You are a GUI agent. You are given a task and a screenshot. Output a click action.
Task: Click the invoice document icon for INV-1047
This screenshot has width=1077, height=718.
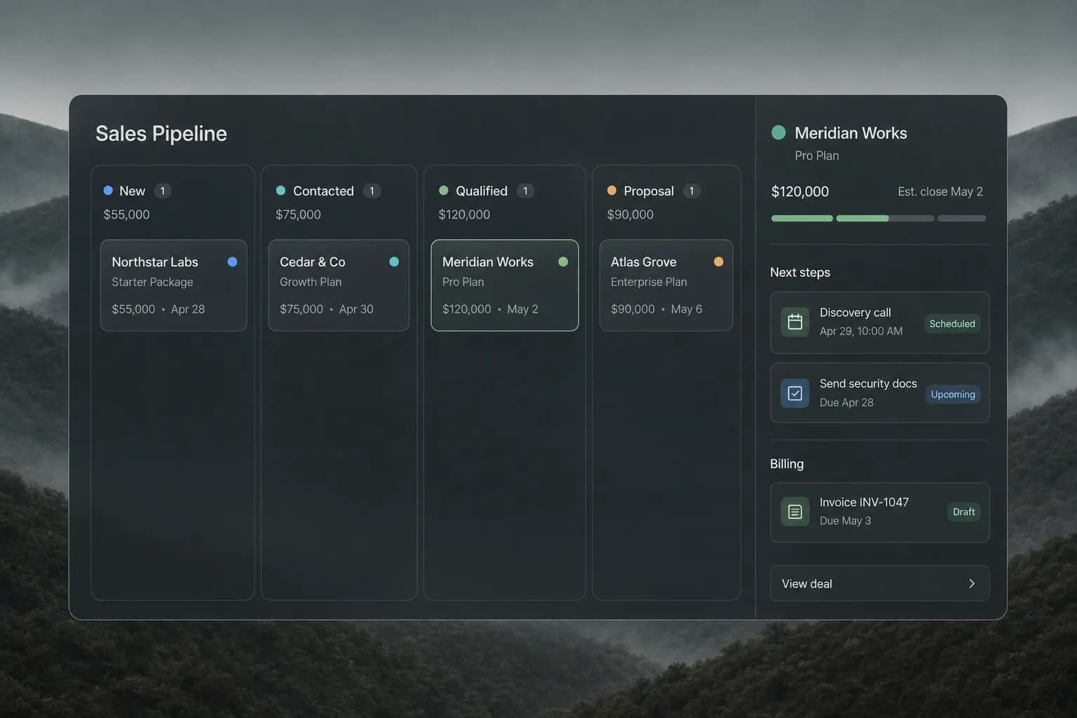point(795,512)
